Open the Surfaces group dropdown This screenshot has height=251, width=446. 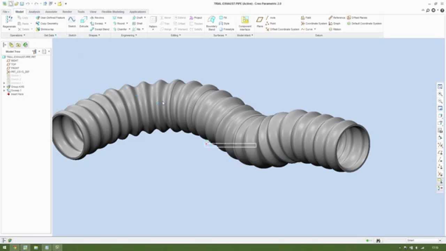[220, 35]
